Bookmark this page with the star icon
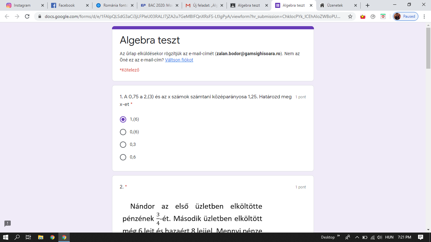This screenshot has height=242, width=431. (350, 16)
